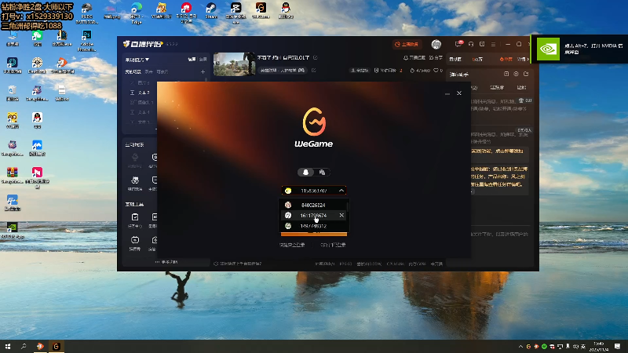
Task: Click the NVIDIA overlay notification
Action: [x=579, y=49]
